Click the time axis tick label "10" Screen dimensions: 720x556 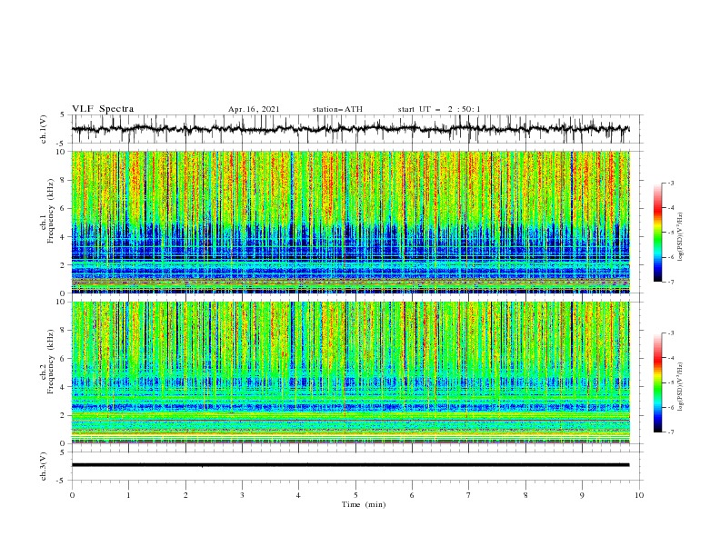tap(639, 495)
